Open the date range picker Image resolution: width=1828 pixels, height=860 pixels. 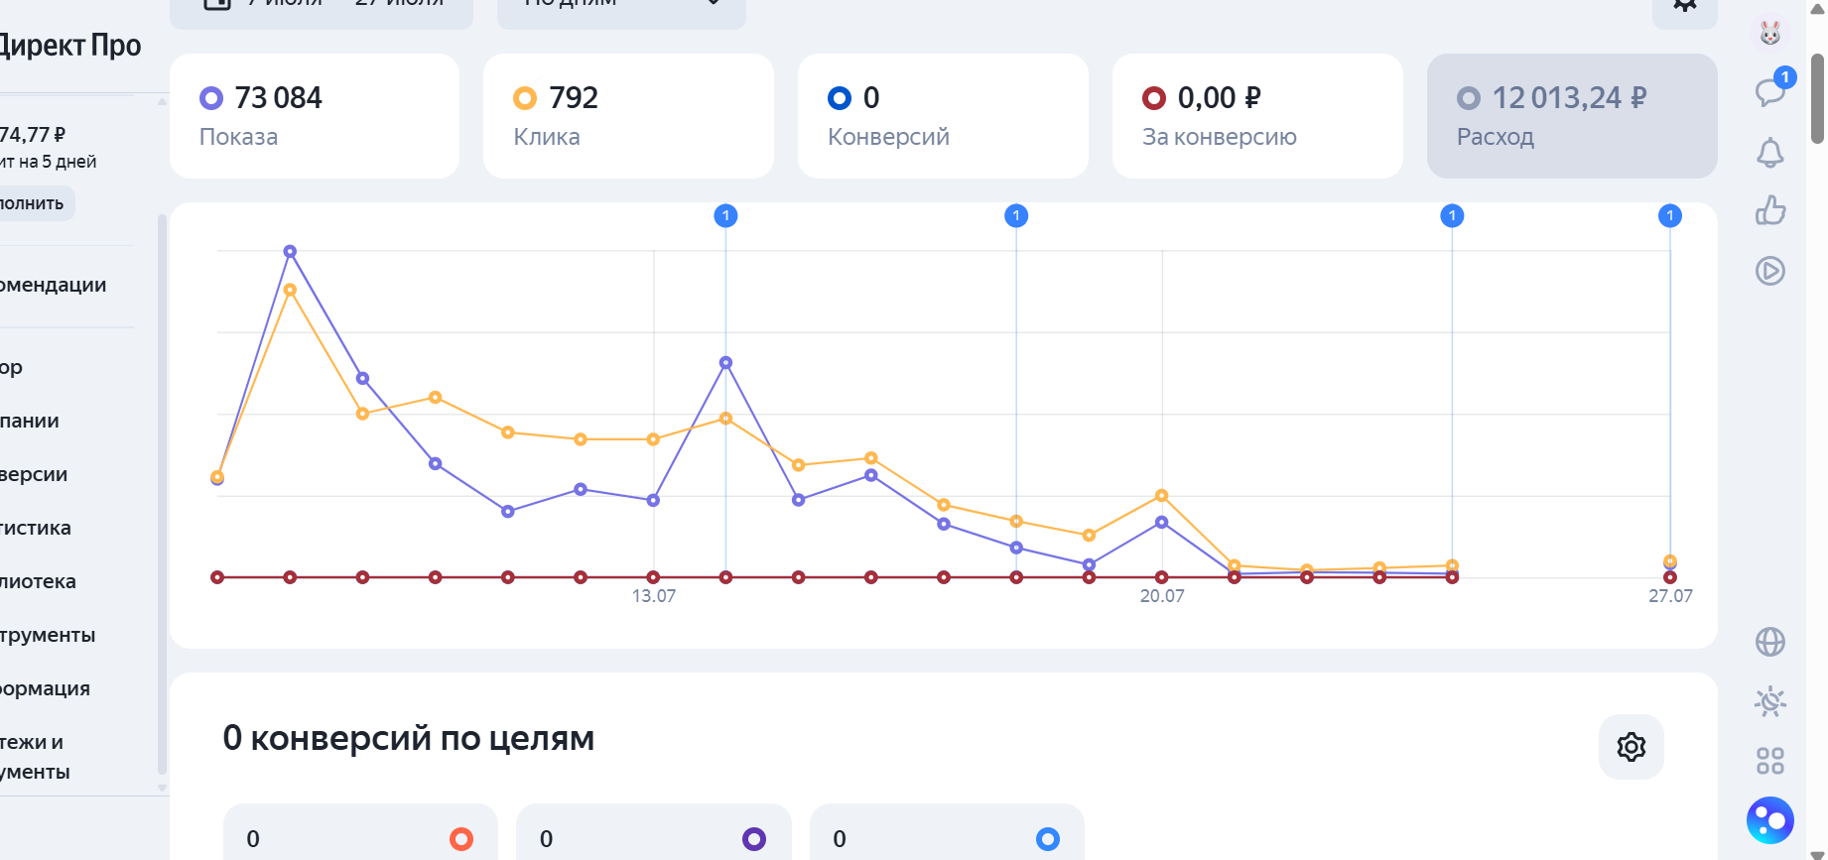322,8
